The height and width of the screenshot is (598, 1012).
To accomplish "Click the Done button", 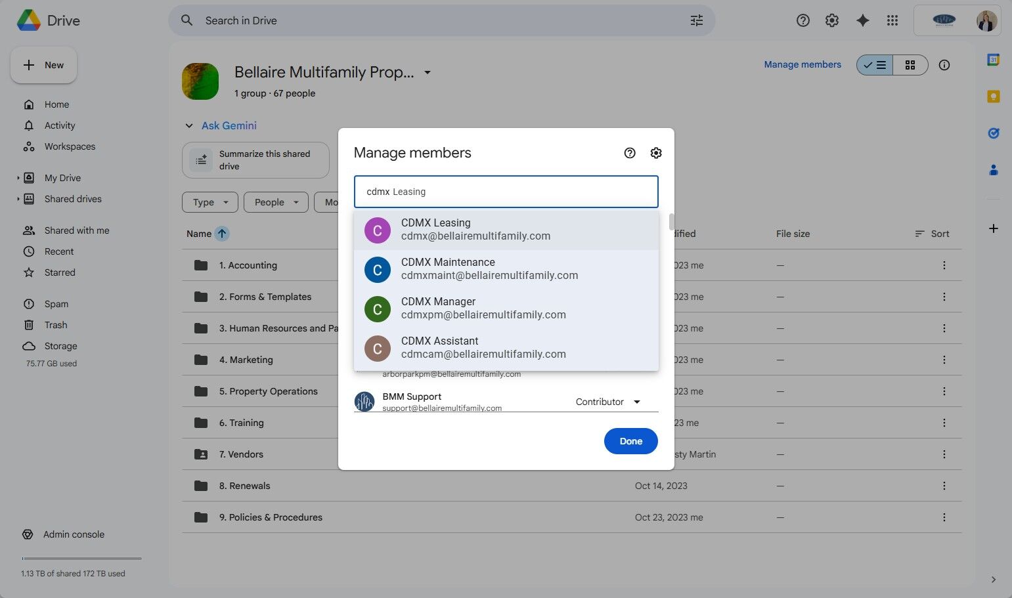I will 630,441.
